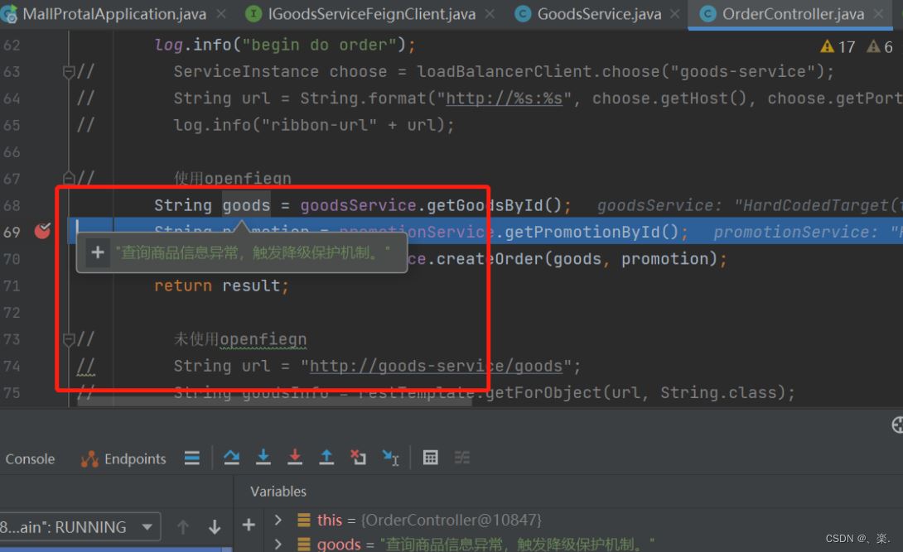Close the MallProtalApplication.java tab
This screenshot has height=552, width=903.
221,14
